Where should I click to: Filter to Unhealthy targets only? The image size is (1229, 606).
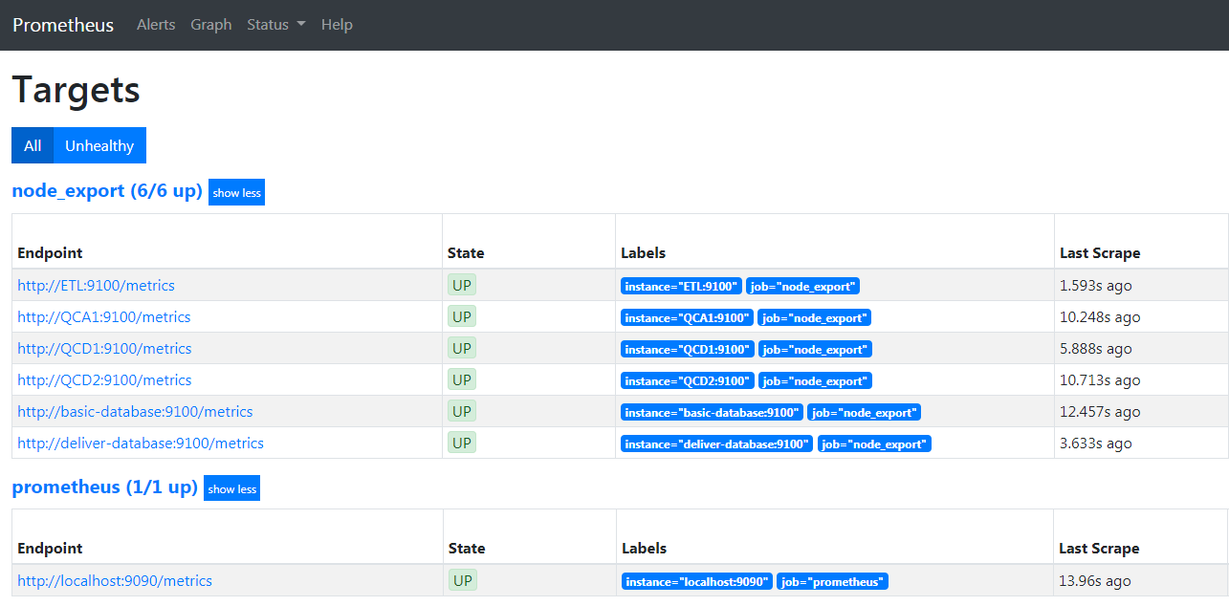click(99, 145)
